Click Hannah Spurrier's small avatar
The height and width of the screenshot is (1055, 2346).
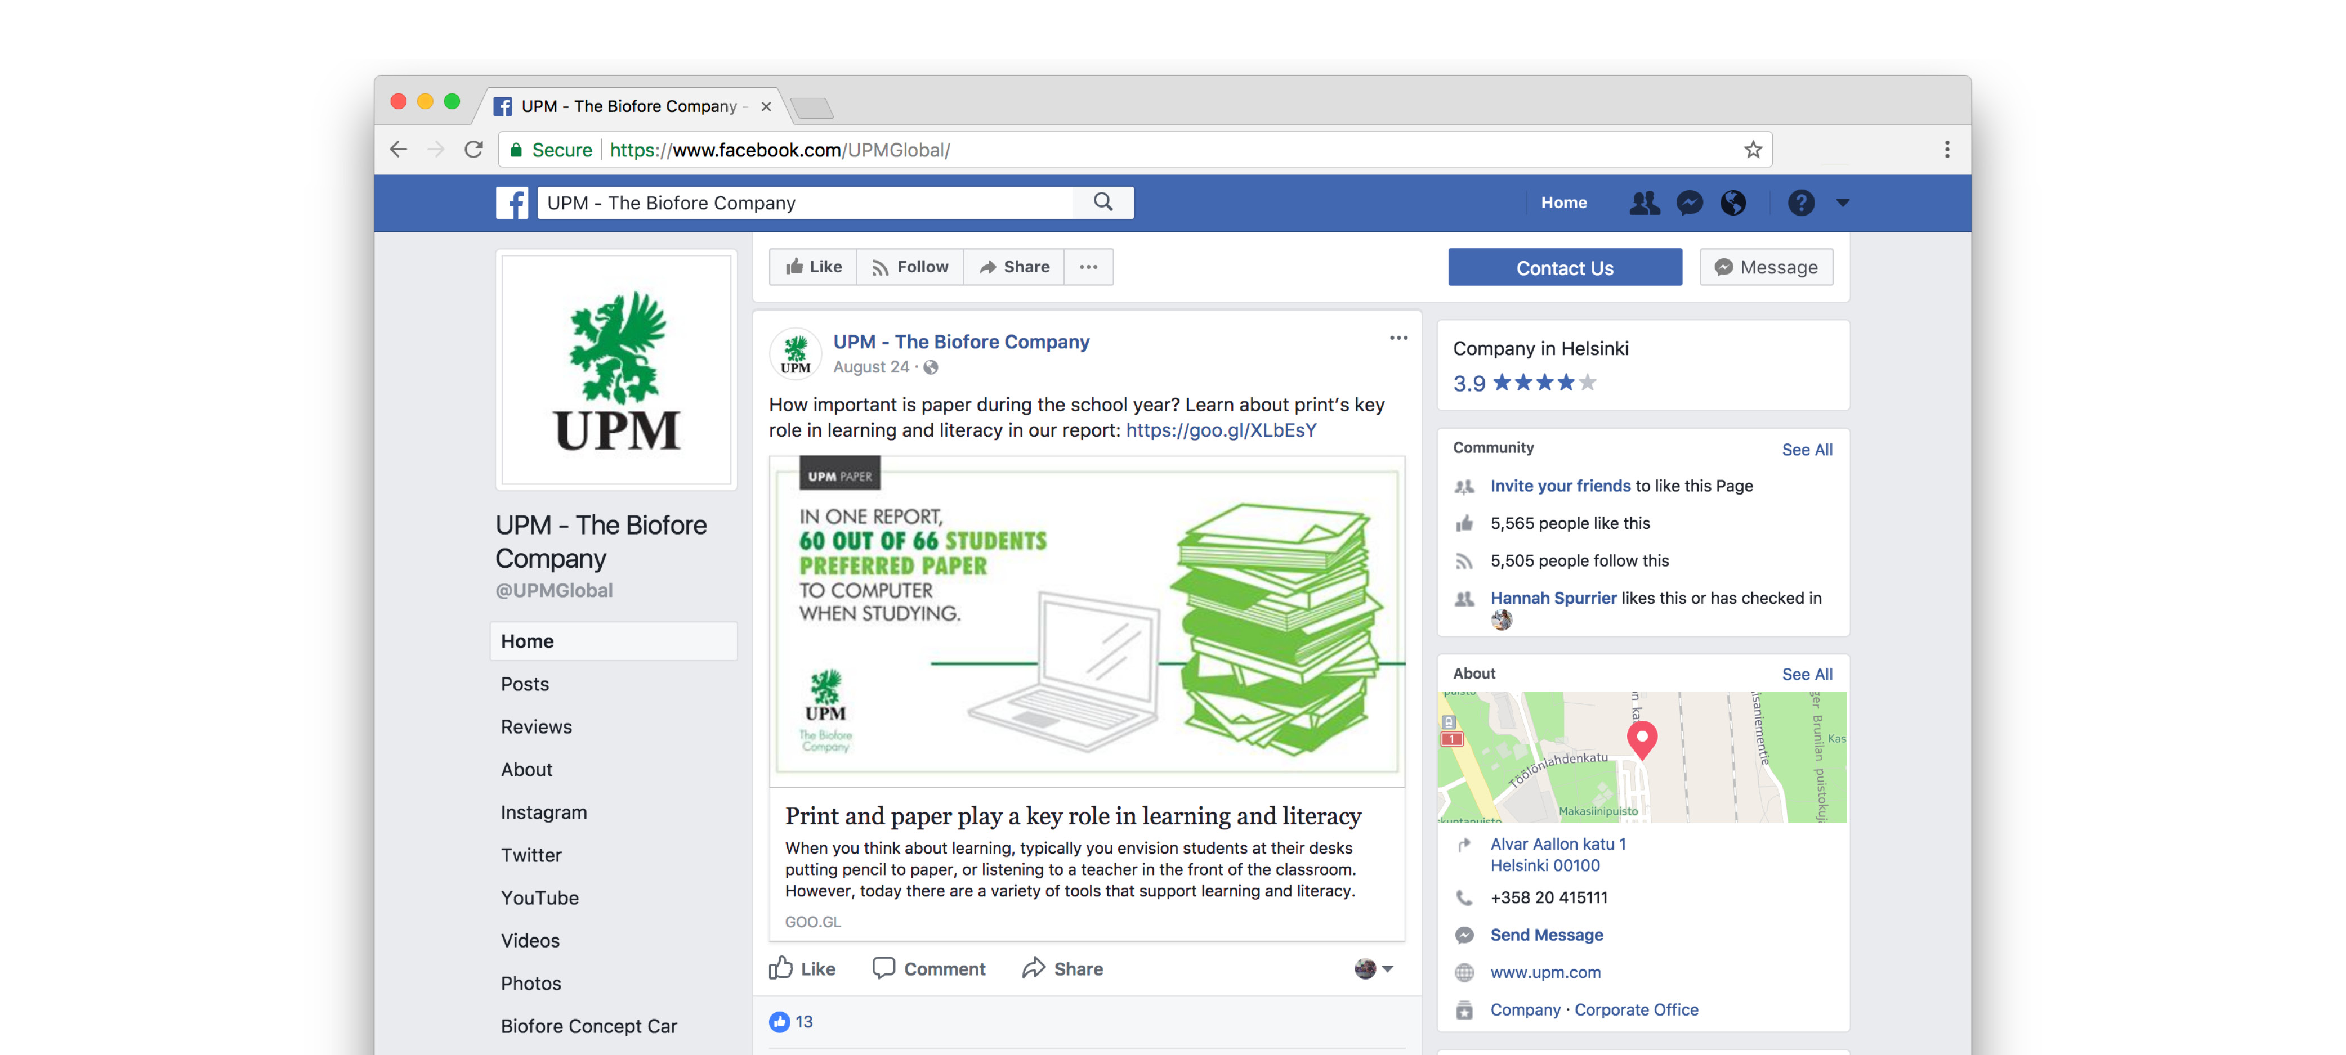[1501, 621]
